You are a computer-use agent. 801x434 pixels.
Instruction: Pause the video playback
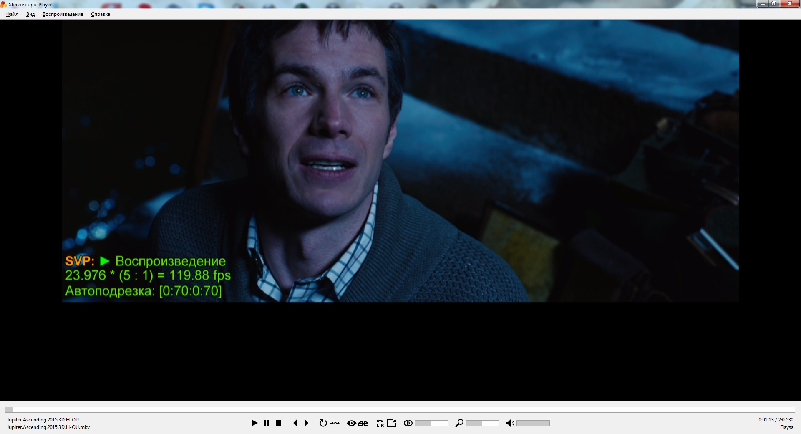(x=267, y=423)
